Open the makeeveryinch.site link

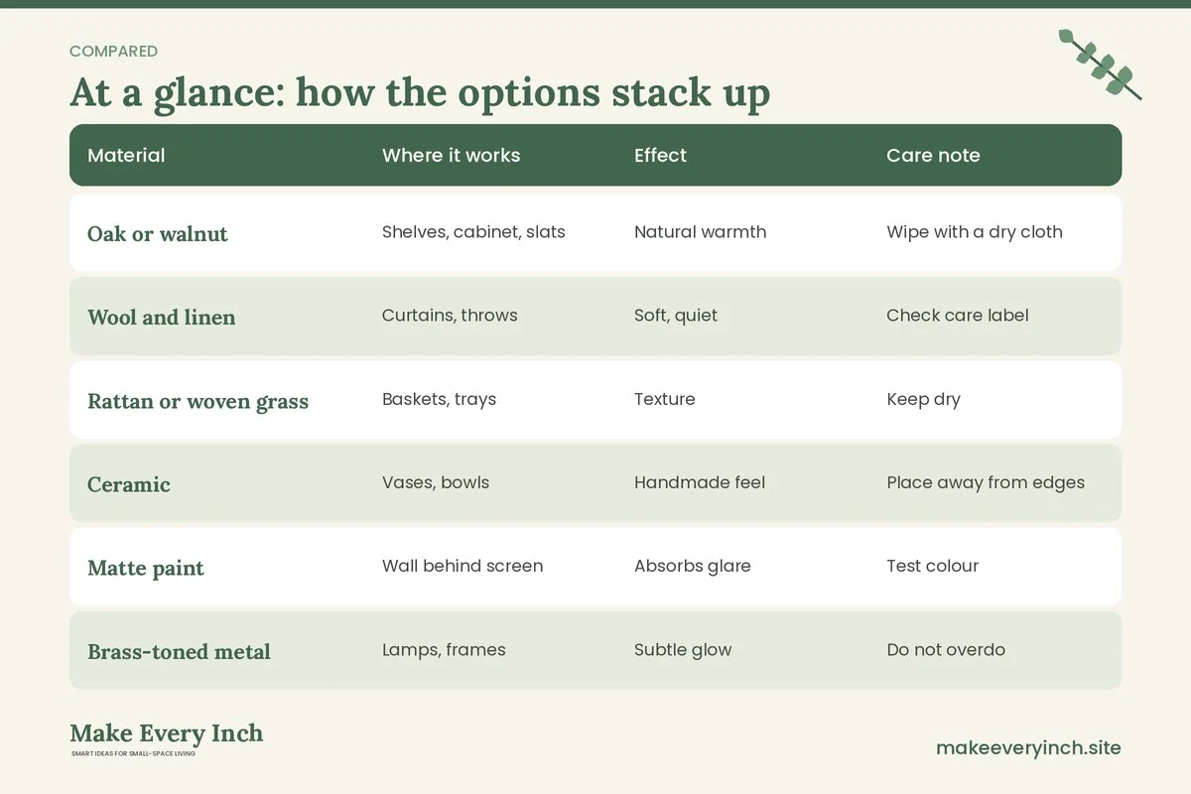[x=1028, y=747]
